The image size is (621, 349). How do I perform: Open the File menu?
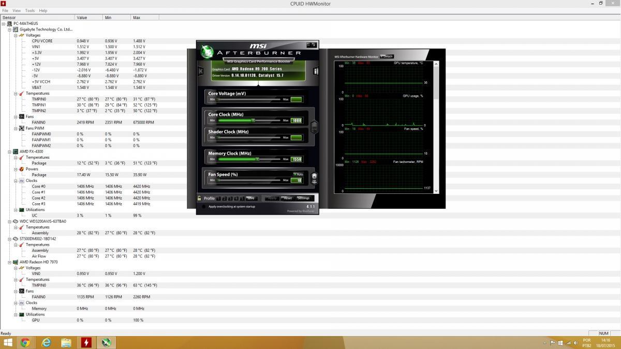click(5, 10)
